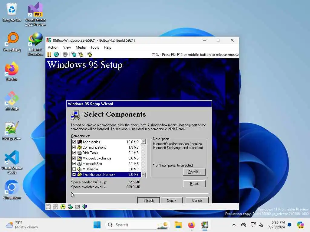The image size is (310, 232).
Task: Uncheck the Accessories component
Action: point(74,142)
